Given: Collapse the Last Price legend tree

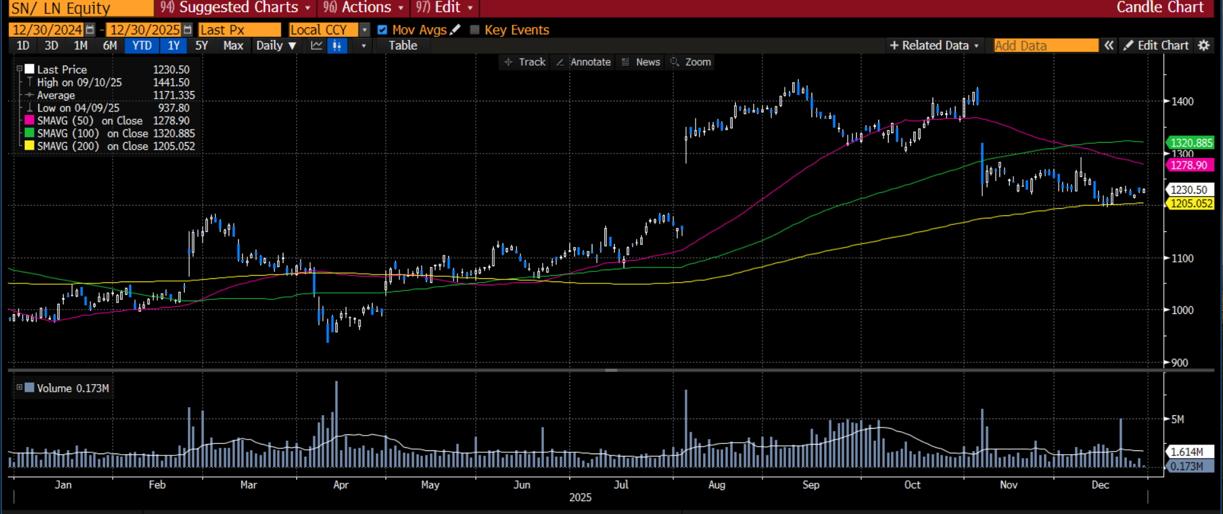Looking at the screenshot, I should click(x=19, y=69).
